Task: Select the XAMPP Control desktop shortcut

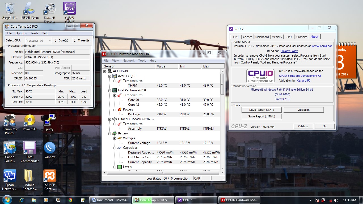Action: [50, 180]
